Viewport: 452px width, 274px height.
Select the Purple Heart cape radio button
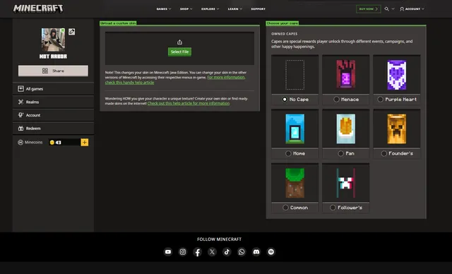[380, 100]
